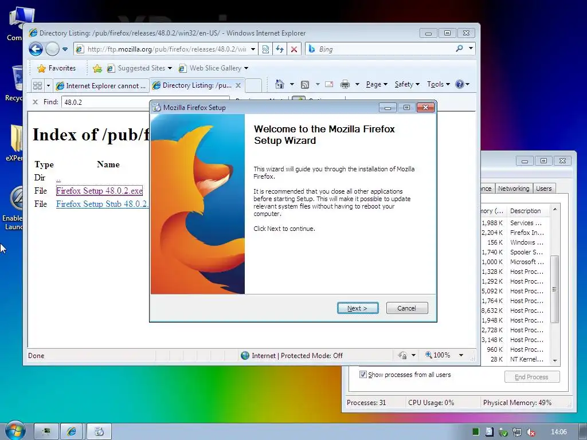Stop page loading with red X icon

pos(294,49)
